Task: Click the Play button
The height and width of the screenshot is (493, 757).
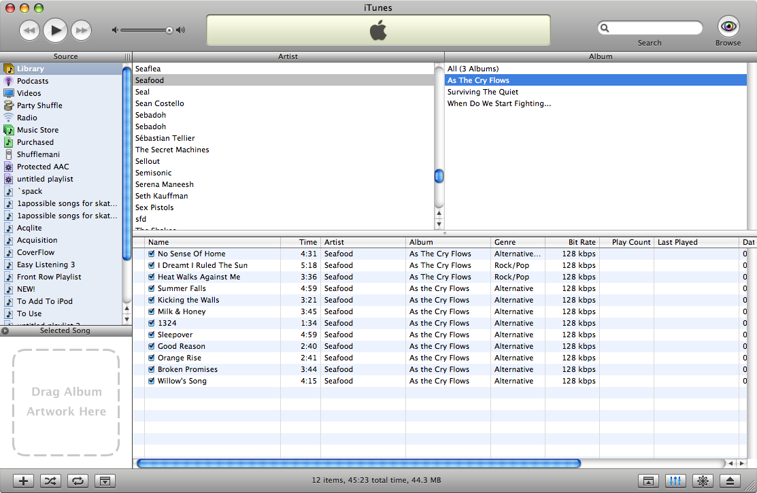Action: tap(55, 30)
